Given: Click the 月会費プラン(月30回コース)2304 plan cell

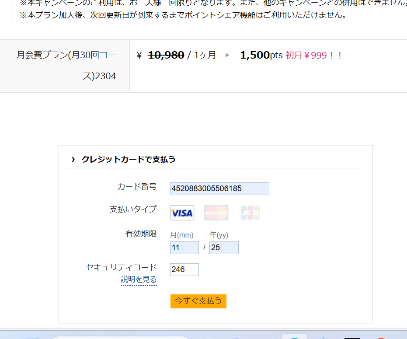Looking at the screenshot, I should pos(65,66).
